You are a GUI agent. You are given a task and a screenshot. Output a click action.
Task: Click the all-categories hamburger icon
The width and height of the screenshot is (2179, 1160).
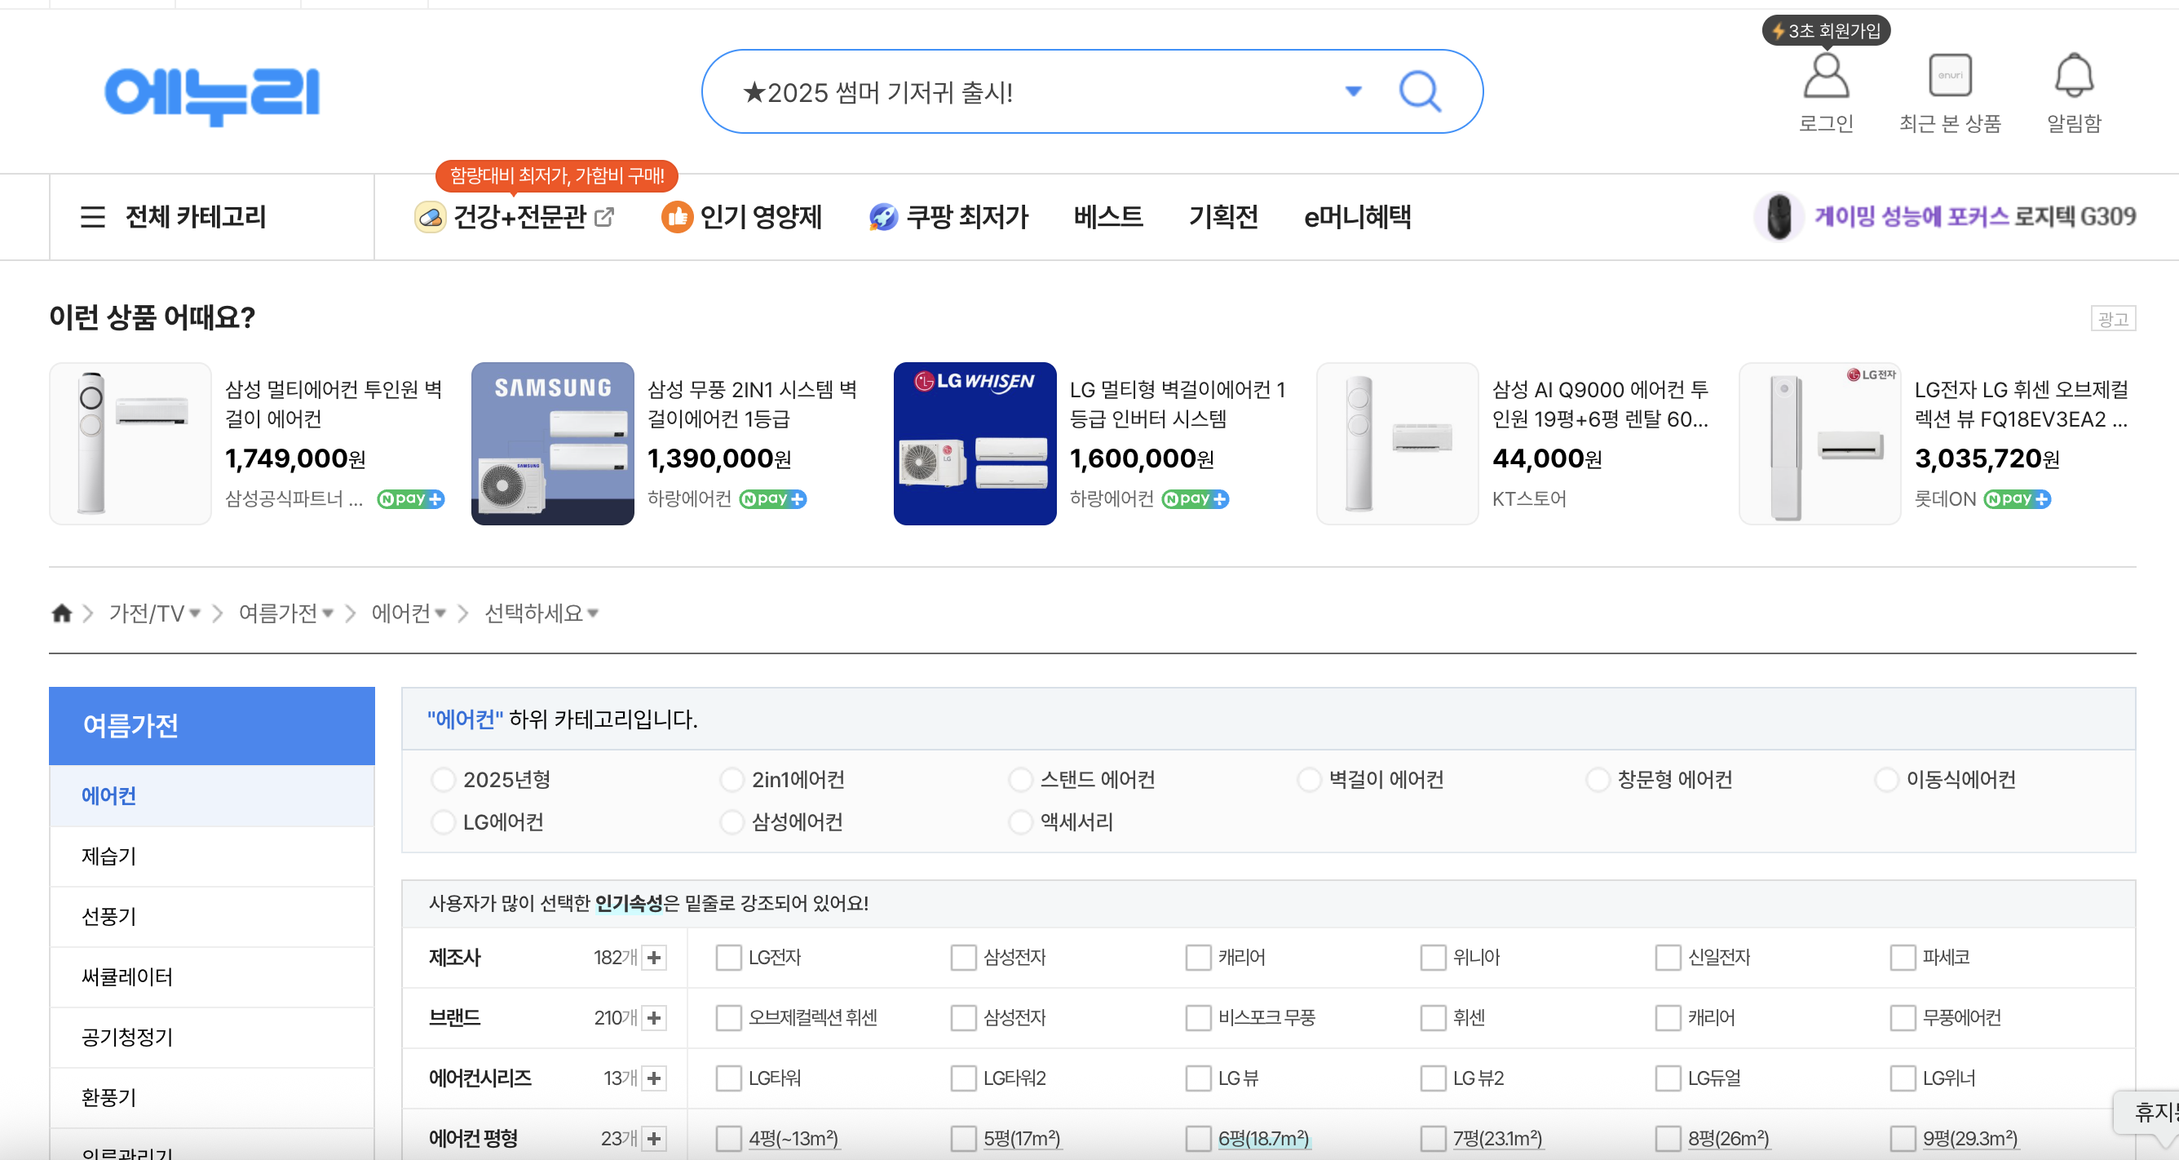[93, 217]
